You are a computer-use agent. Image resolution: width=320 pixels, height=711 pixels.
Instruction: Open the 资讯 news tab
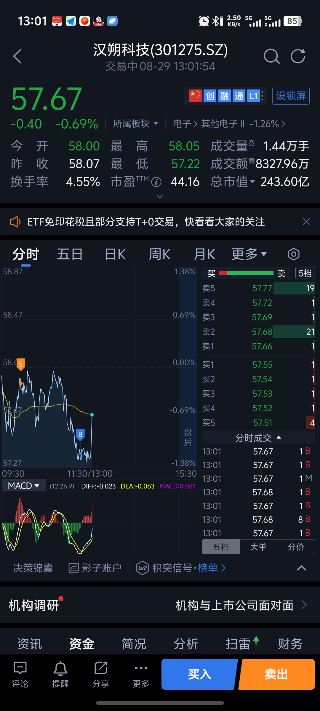pos(30,643)
